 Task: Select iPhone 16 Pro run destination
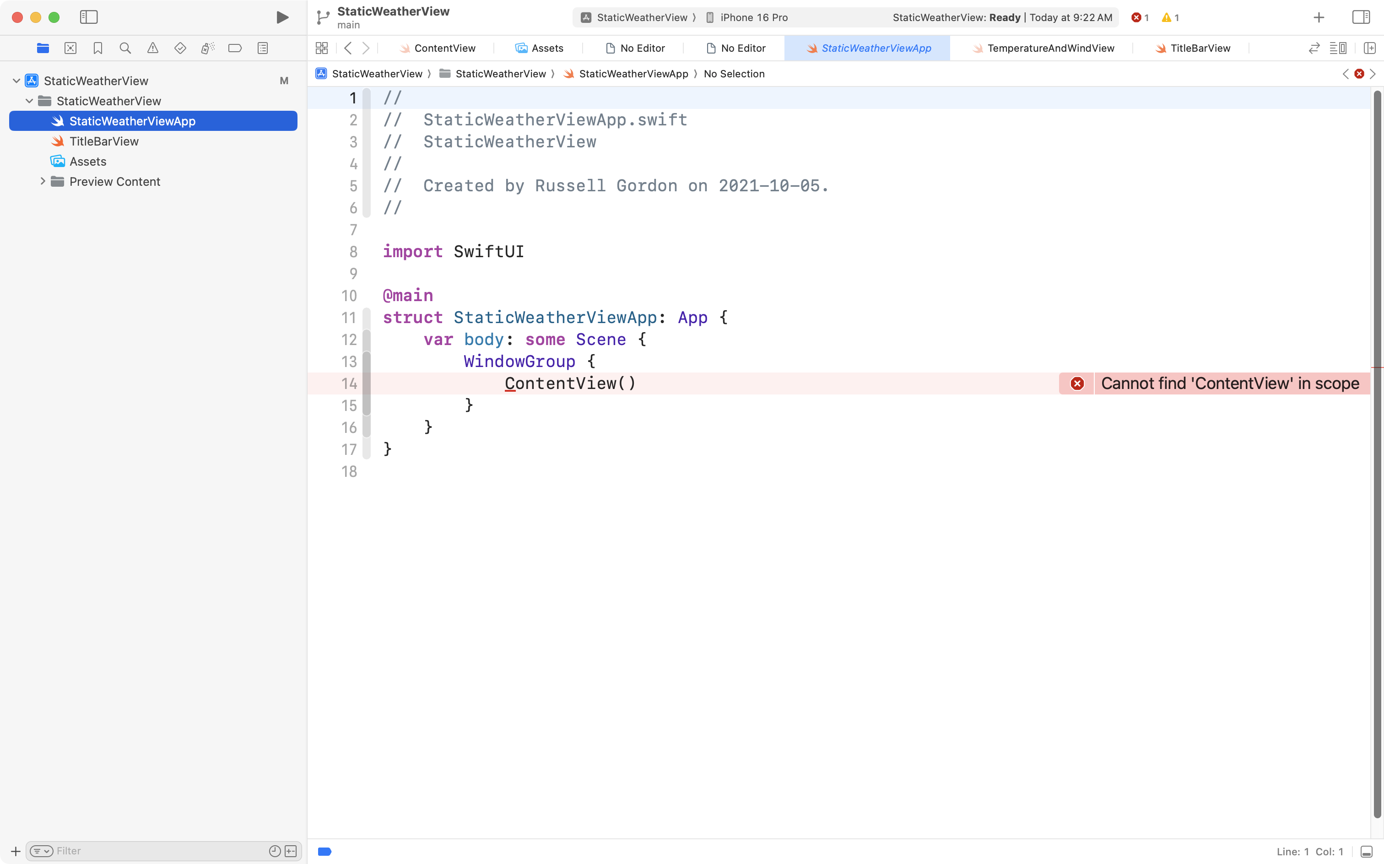point(753,17)
